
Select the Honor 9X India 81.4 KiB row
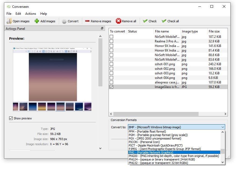click(x=168, y=50)
